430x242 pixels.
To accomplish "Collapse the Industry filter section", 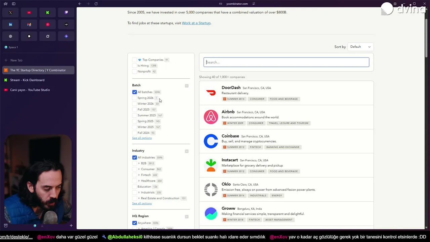I will (187, 151).
